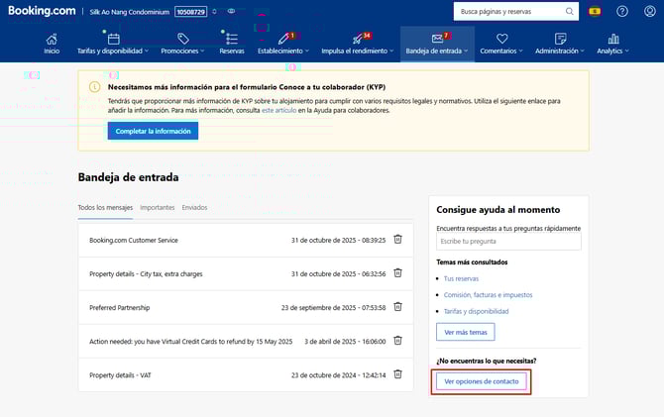Screen dimensions: 664x417
Task: Click the search magnifier icon
Action: click(x=570, y=12)
